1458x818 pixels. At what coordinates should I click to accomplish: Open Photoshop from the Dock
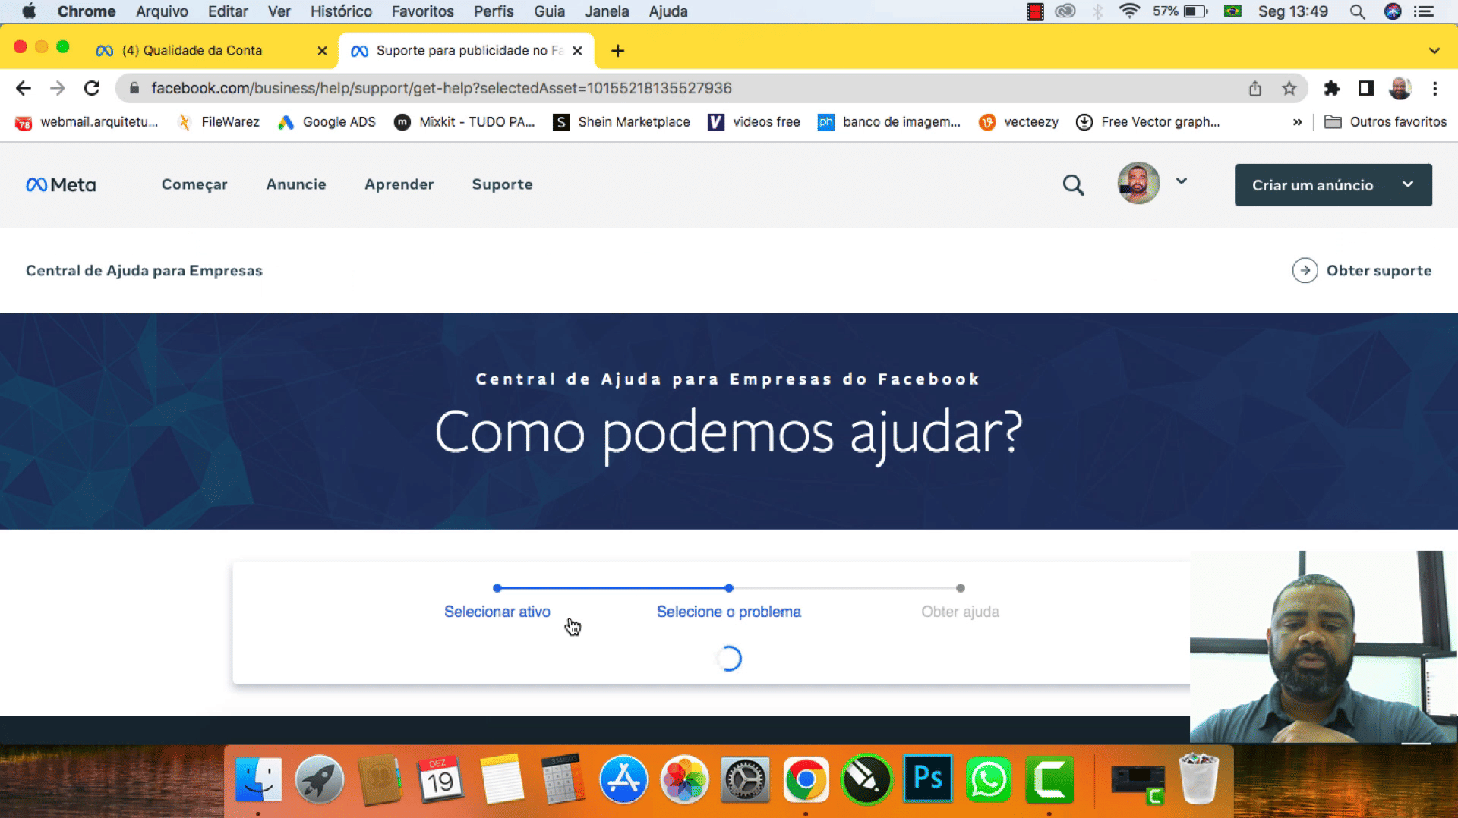pos(927,779)
